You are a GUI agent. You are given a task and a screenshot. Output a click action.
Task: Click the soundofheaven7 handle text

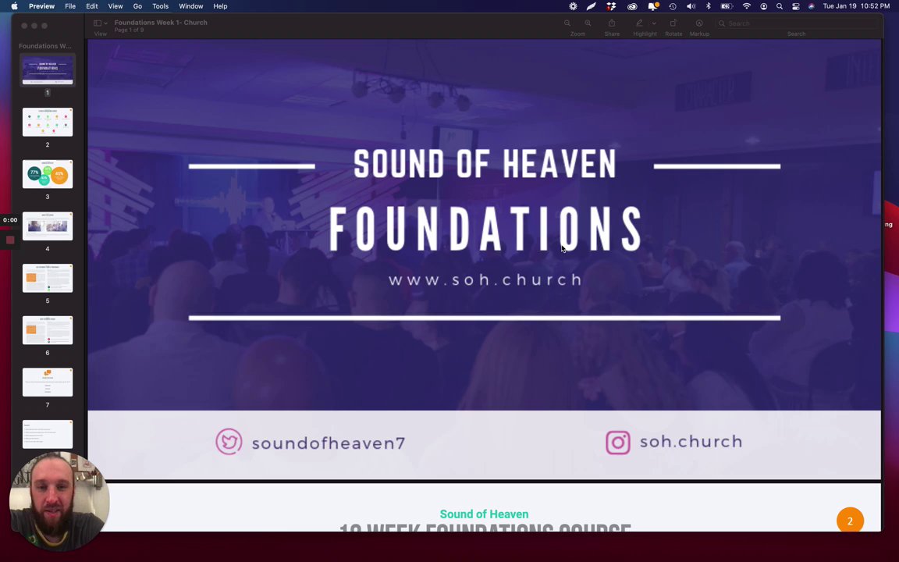[x=329, y=443]
